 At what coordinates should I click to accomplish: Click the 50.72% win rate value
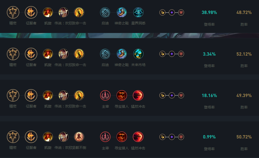244,137
